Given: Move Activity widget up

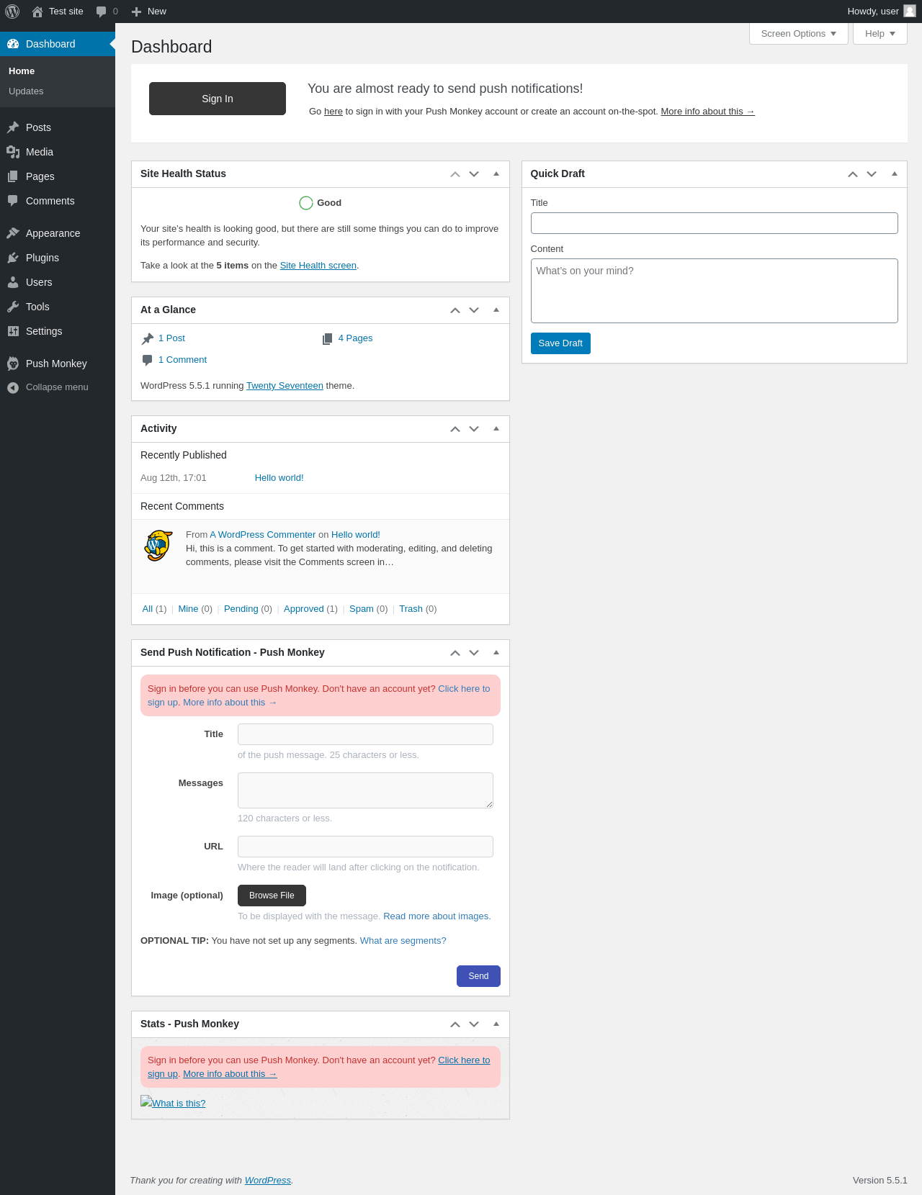Looking at the screenshot, I should point(455,429).
